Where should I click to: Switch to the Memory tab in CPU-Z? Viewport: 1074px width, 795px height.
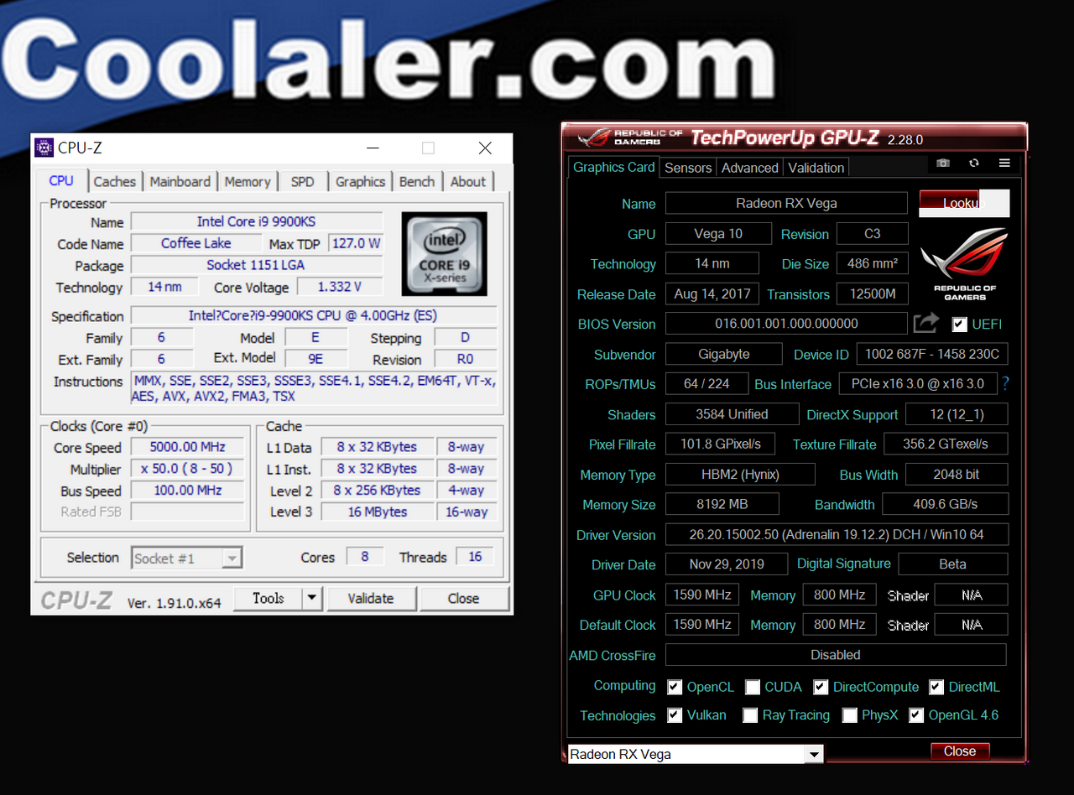(x=248, y=181)
